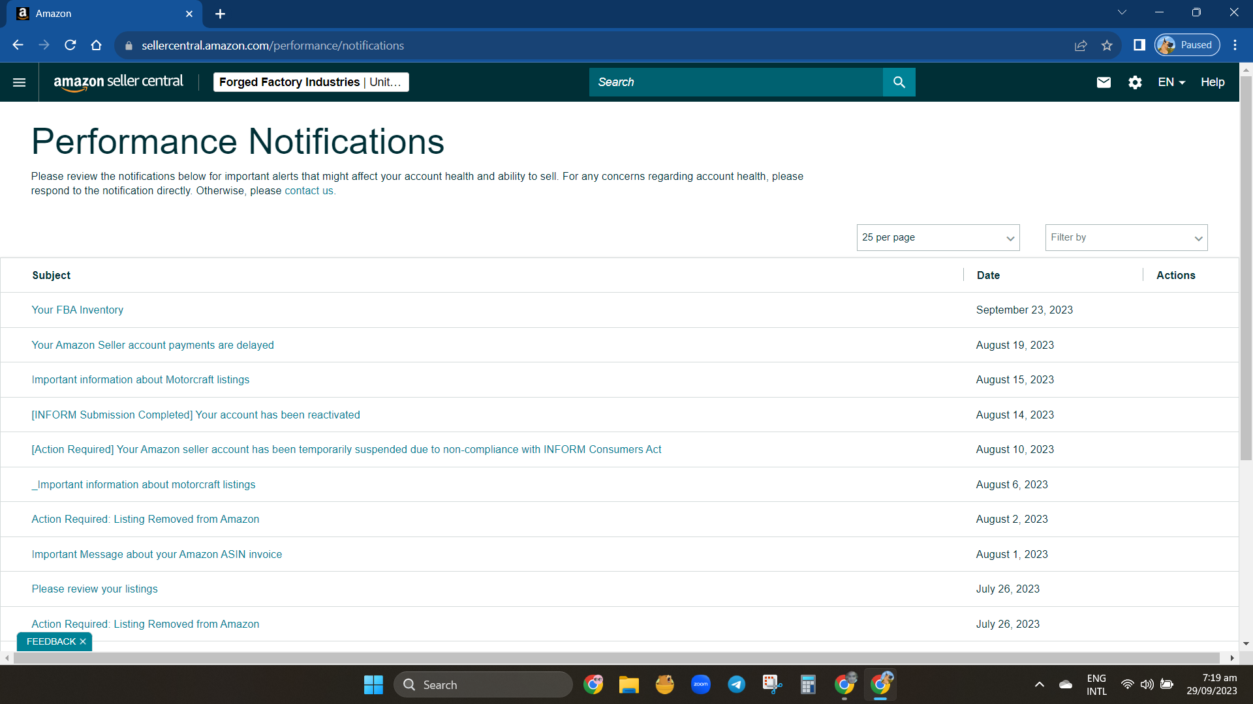Viewport: 1253px width, 704px height.
Task: Click the Wi-Fi network tray icon
Action: (1127, 684)
